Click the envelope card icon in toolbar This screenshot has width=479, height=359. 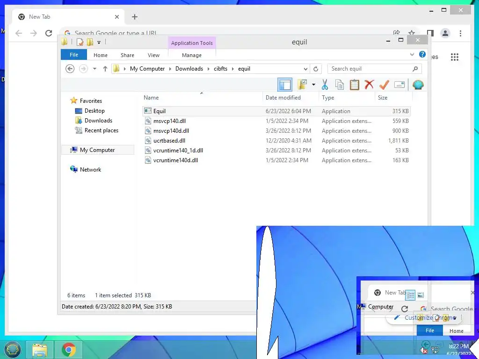click(399, 85)
